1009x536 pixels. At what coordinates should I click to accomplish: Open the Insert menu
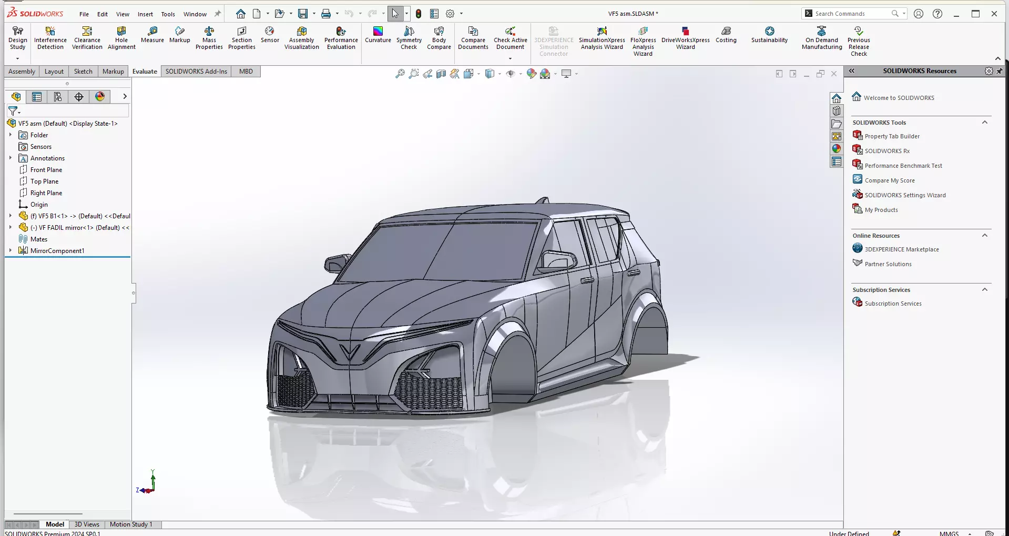click(145, 14)
